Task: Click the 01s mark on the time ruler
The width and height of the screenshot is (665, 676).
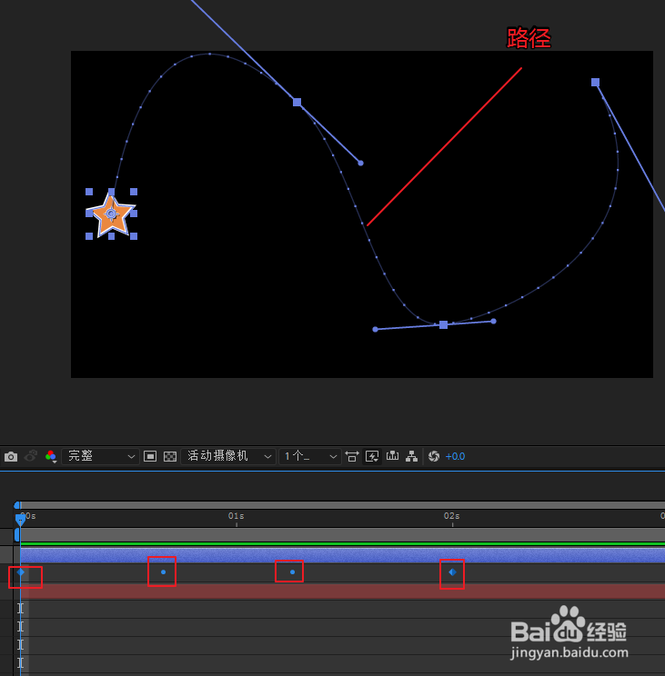Action: 236,516
